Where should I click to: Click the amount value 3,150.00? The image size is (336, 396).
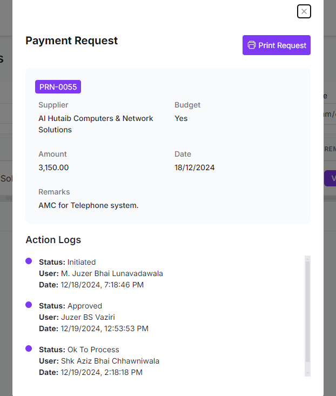click(53, 167)
